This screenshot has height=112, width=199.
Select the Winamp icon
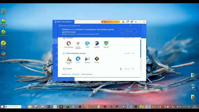click(97, 59)
